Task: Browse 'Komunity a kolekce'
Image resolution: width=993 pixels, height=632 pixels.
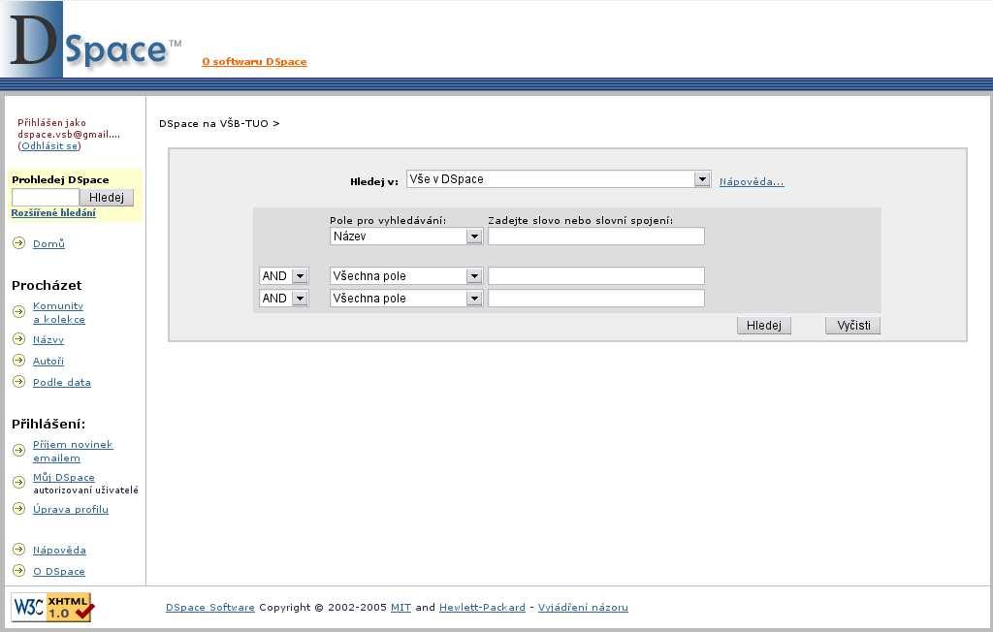Action: point(58,313)
